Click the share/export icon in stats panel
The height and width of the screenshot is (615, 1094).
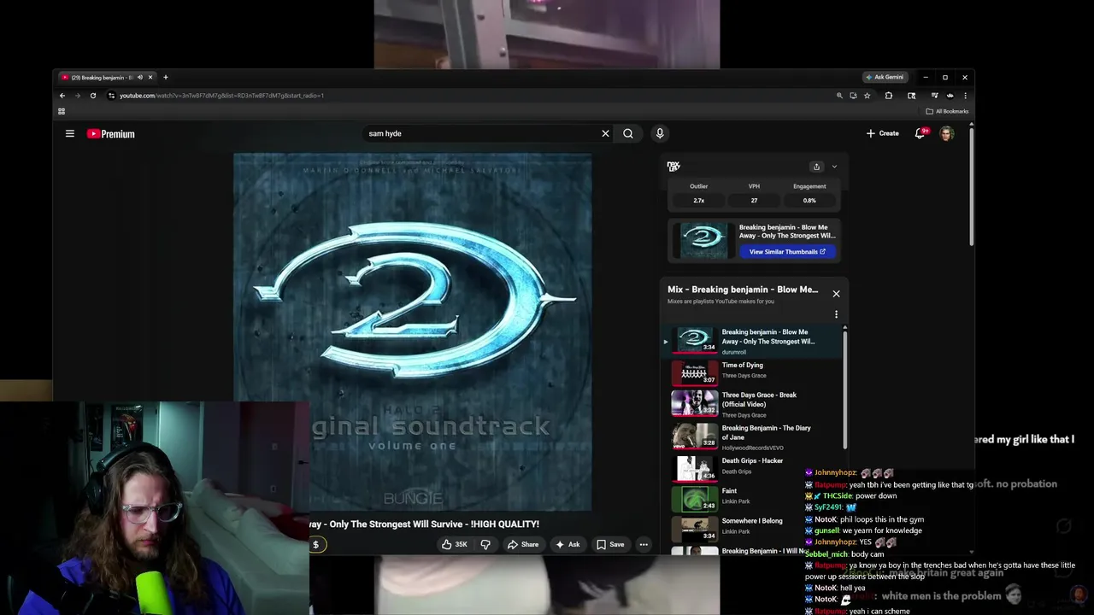(x=816, y=167)
